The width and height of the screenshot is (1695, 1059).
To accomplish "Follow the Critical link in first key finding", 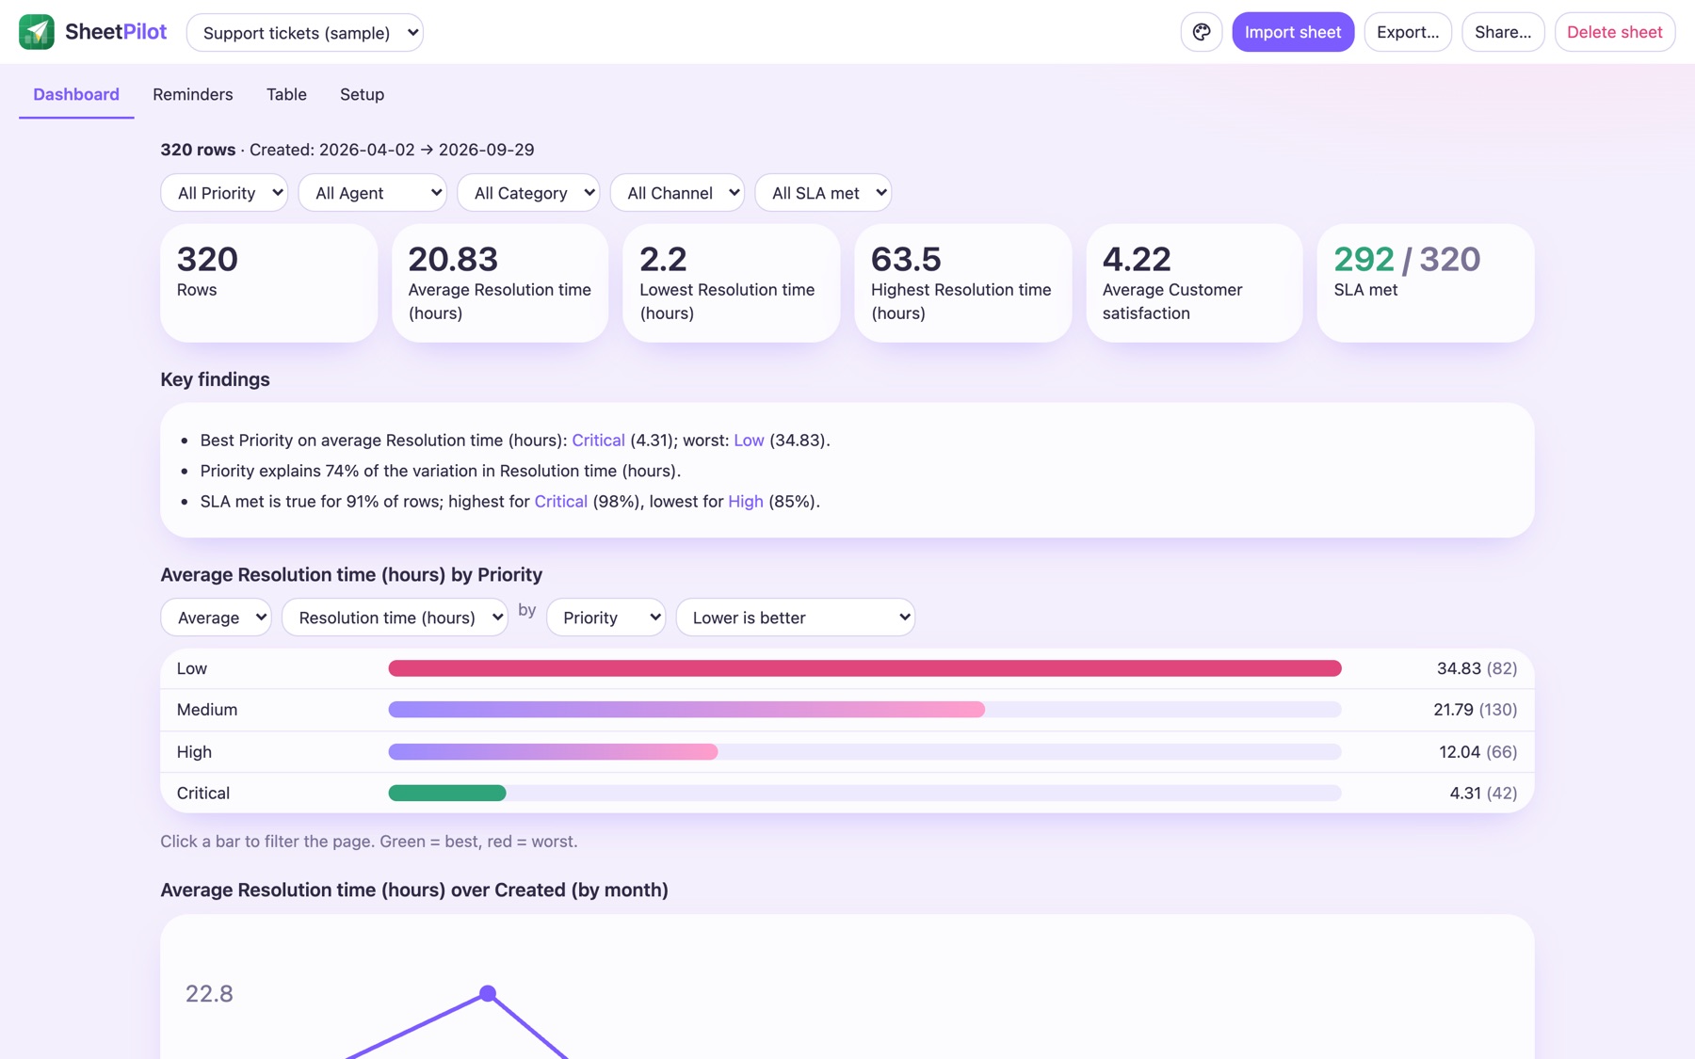I will coord(598,441).
